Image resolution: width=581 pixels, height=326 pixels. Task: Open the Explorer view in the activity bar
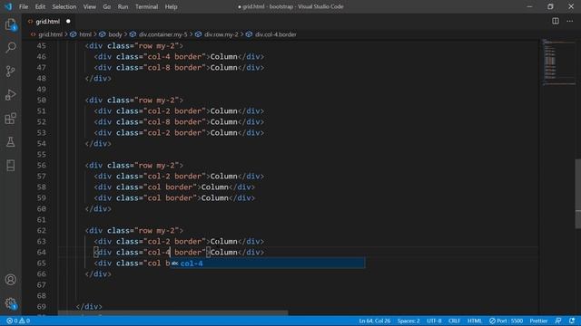[x=11, y=24]
